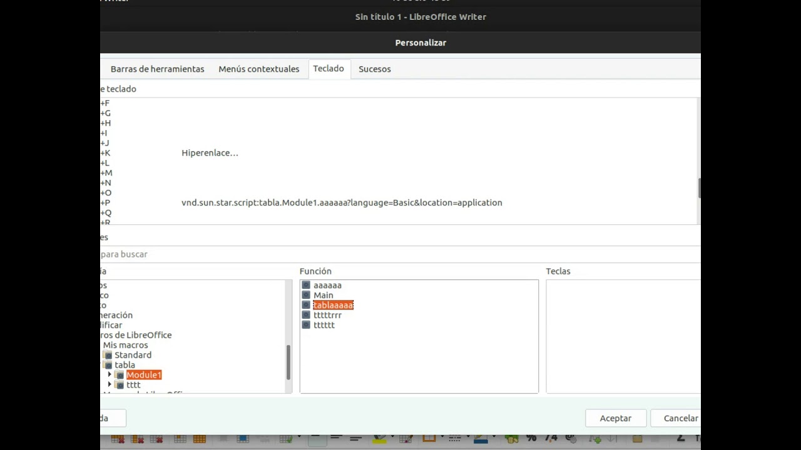This screenshot has height=450, width=801.
Task: Select the Main function entry
Action: pos(324,295)
